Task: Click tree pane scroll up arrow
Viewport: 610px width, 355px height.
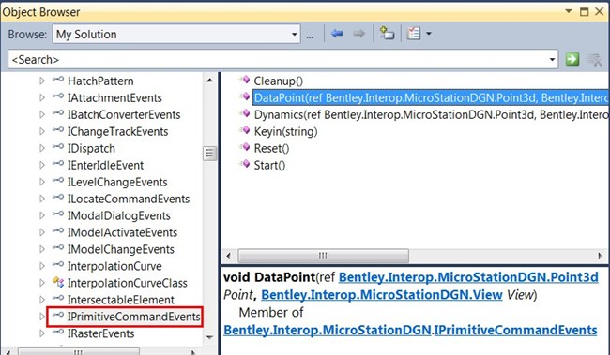Action: tap(209, 81)
